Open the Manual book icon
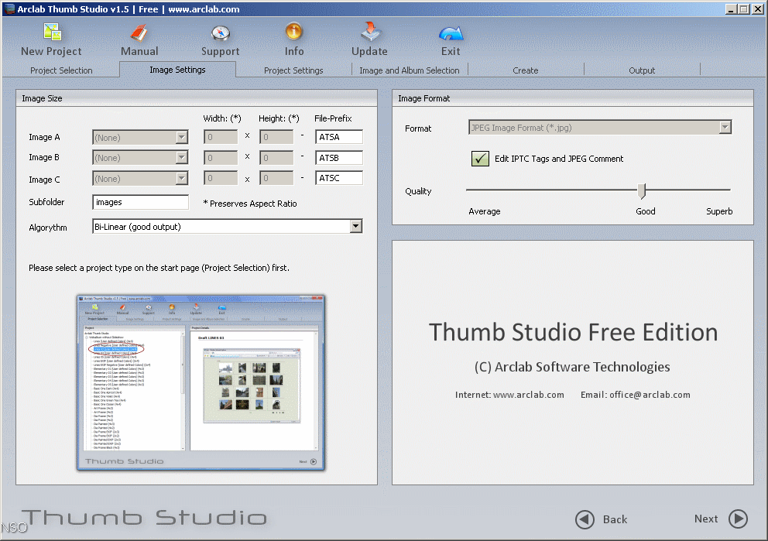The height and width of the screenshot is (541, 768). tap(139, 33)
